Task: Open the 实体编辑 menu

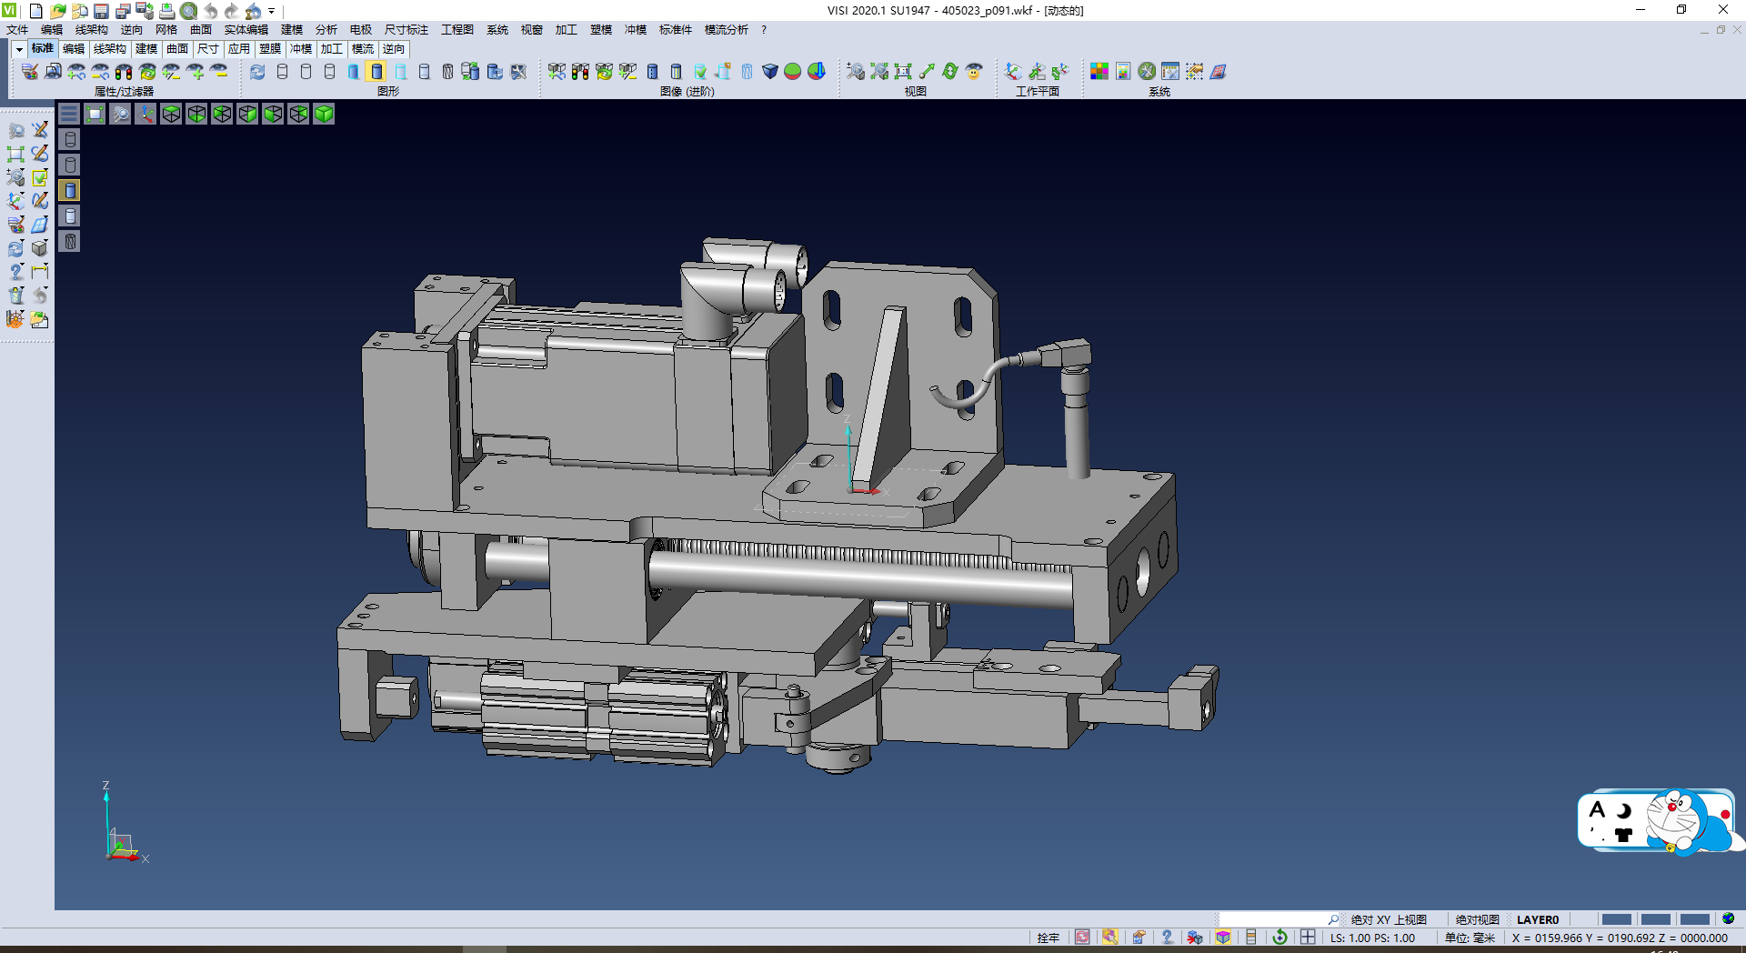Action: tap(246, 30)
